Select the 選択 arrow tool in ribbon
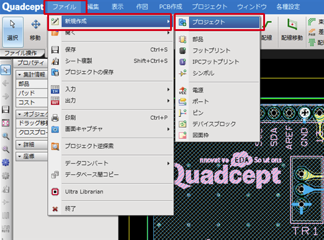324x240 pixels. [x=12, y=32]
